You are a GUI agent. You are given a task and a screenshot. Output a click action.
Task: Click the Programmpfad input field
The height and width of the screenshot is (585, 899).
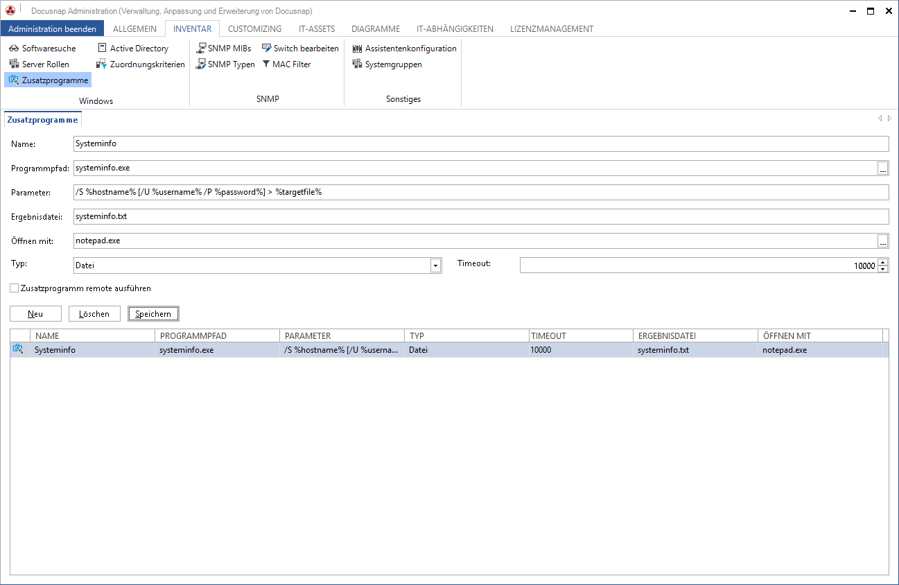474,168
